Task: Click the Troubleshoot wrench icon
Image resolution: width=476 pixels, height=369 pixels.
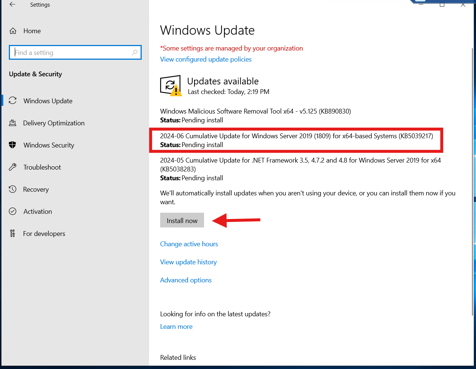Action: click(13, 167)
